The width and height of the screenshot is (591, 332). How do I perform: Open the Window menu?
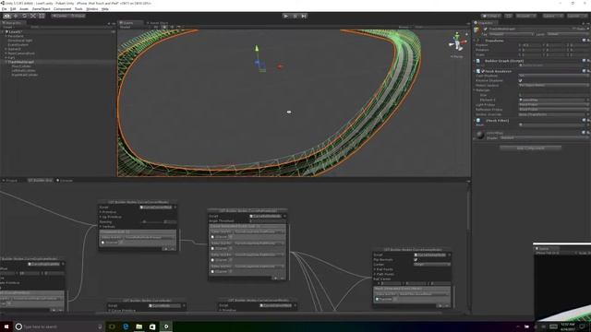click(92, 8)
